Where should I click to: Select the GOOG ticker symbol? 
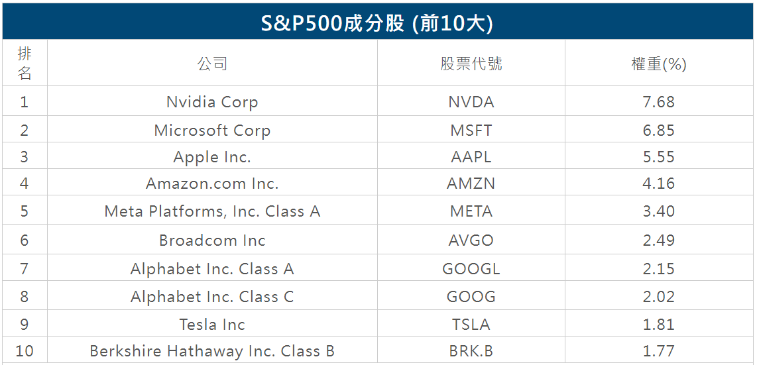pyautogui.click(x=471, y=297)
